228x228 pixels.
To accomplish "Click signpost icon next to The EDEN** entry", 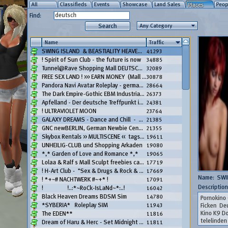I will tap(34, 214).
